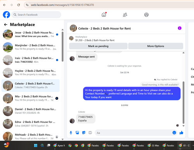Click conversation list scroll down arrow
194x150 pixels.
62,139
